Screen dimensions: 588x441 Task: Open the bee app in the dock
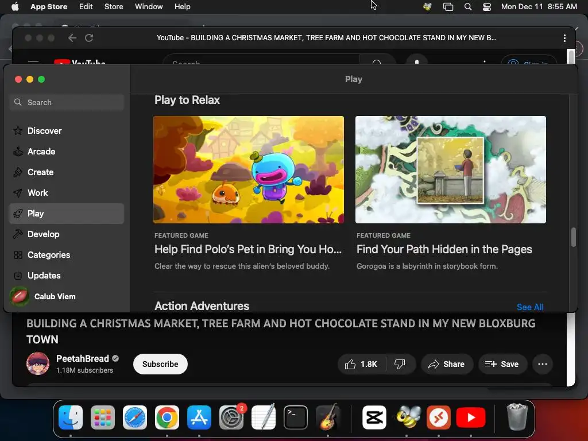tap(407, 417)
